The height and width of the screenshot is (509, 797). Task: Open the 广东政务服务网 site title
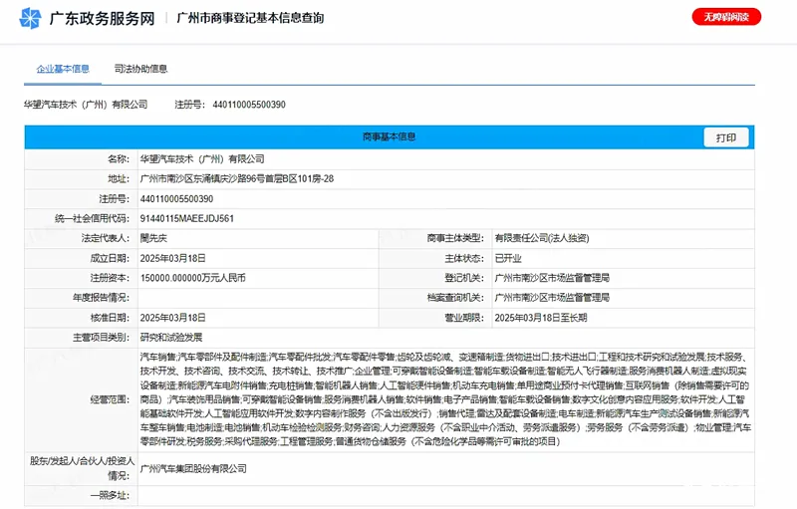point(103,18)
